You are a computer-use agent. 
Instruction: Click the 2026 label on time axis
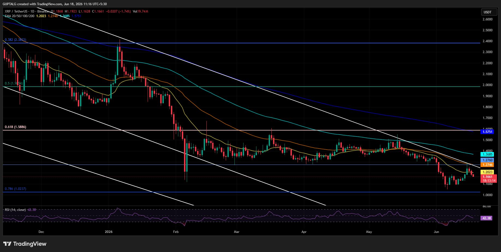point(109,232)
